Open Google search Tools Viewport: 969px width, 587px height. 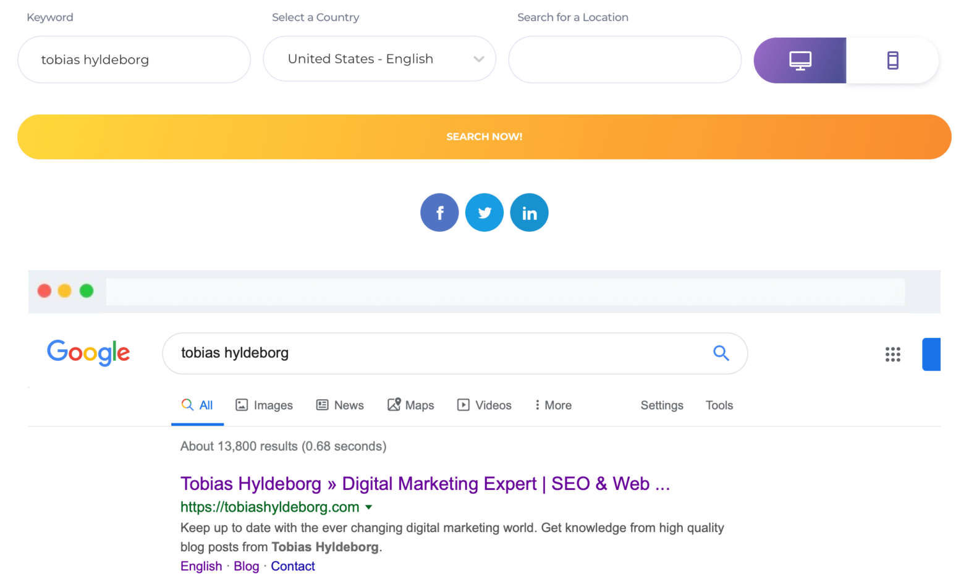(719, 405)
